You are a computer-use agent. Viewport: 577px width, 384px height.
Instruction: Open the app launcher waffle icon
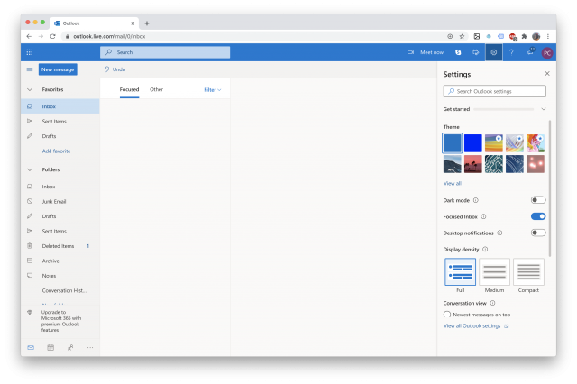point(30,52)
